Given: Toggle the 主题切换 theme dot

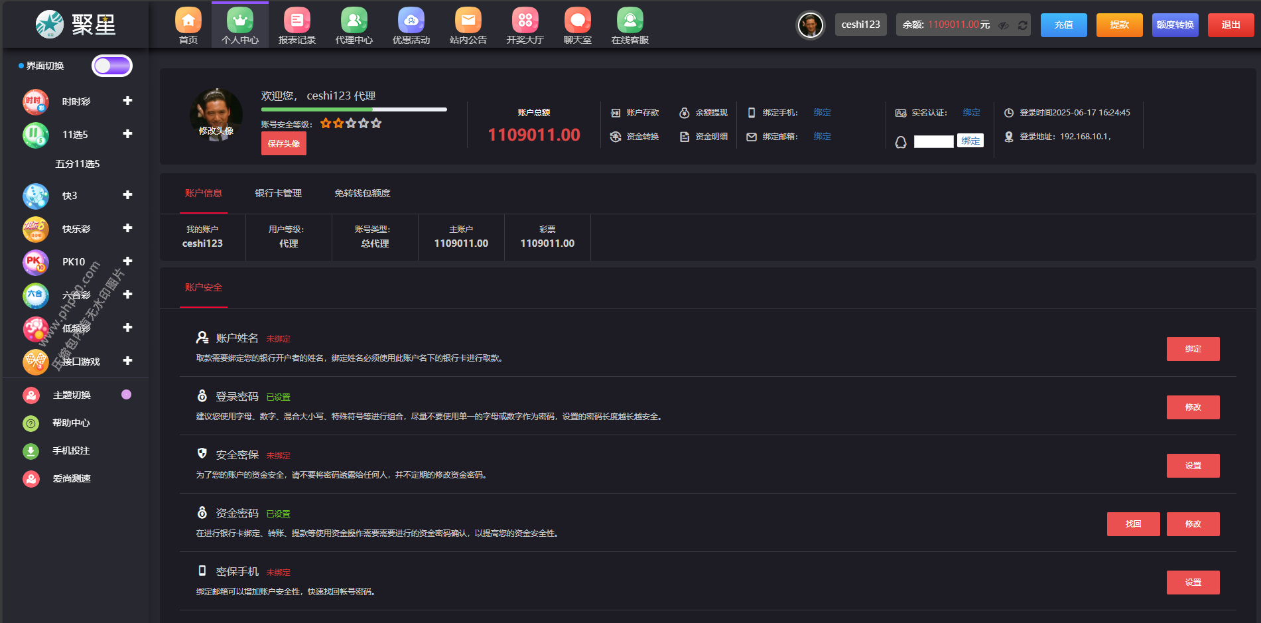Looking at the screenshot, I should click(126, 395).
